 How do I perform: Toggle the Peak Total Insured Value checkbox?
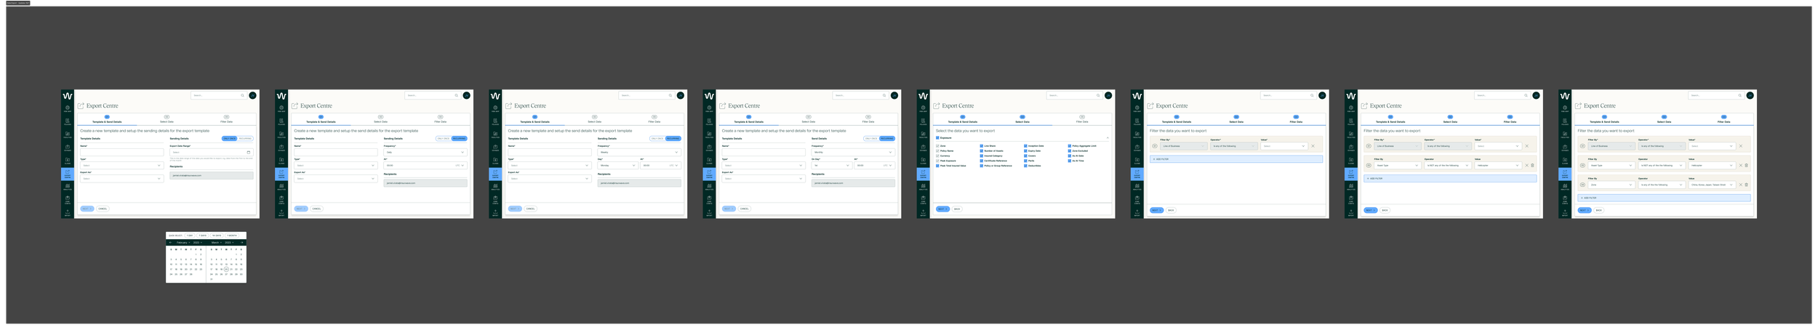pyautogui.click(x=937, y=166)
